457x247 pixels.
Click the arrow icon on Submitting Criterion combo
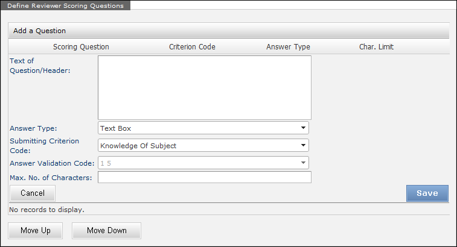tap(302, 145)
